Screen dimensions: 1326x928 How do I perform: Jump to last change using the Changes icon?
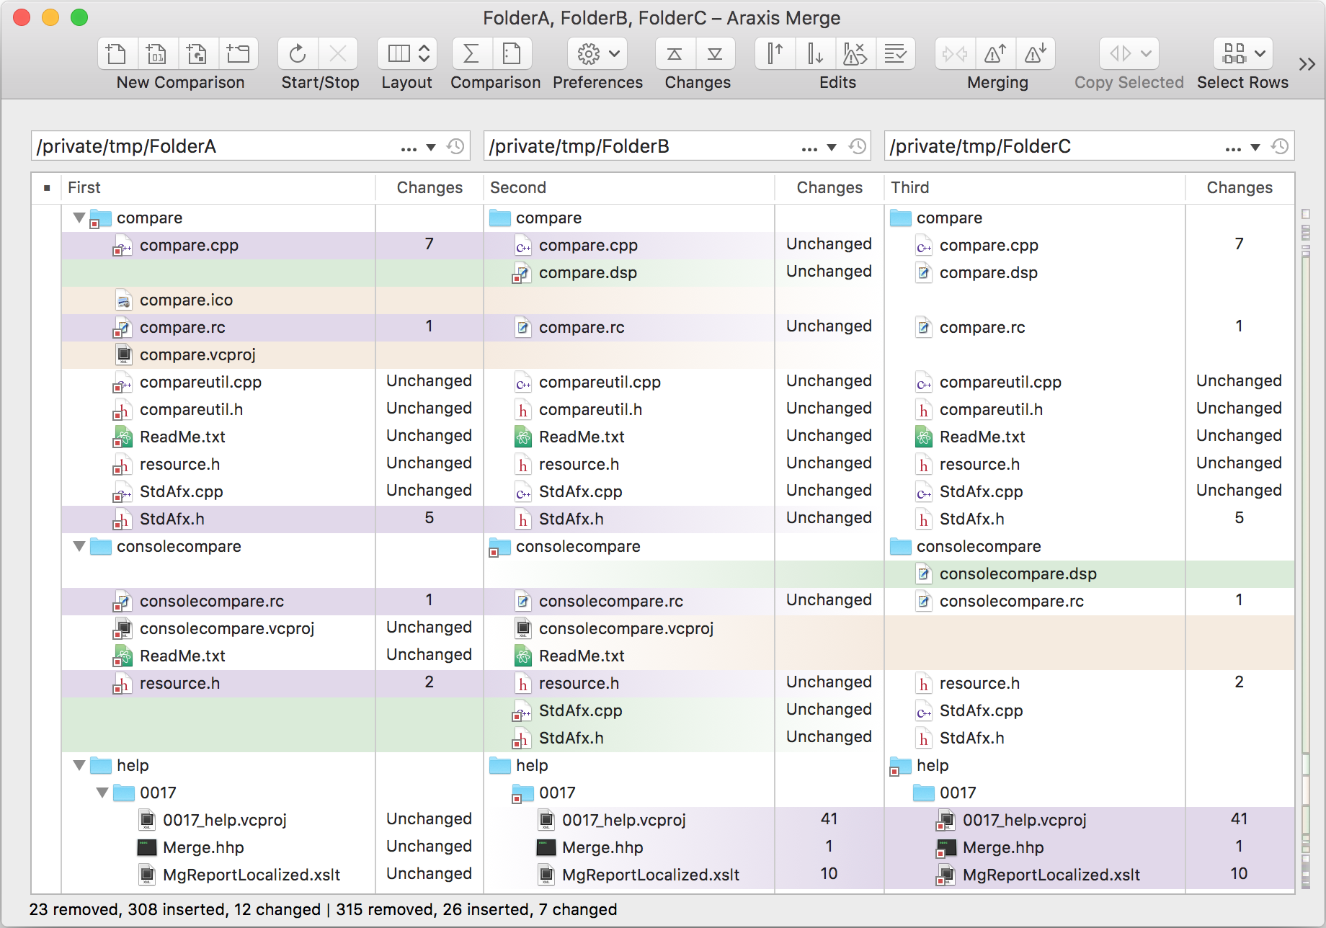pyautogui.click(x=715, y=53)
